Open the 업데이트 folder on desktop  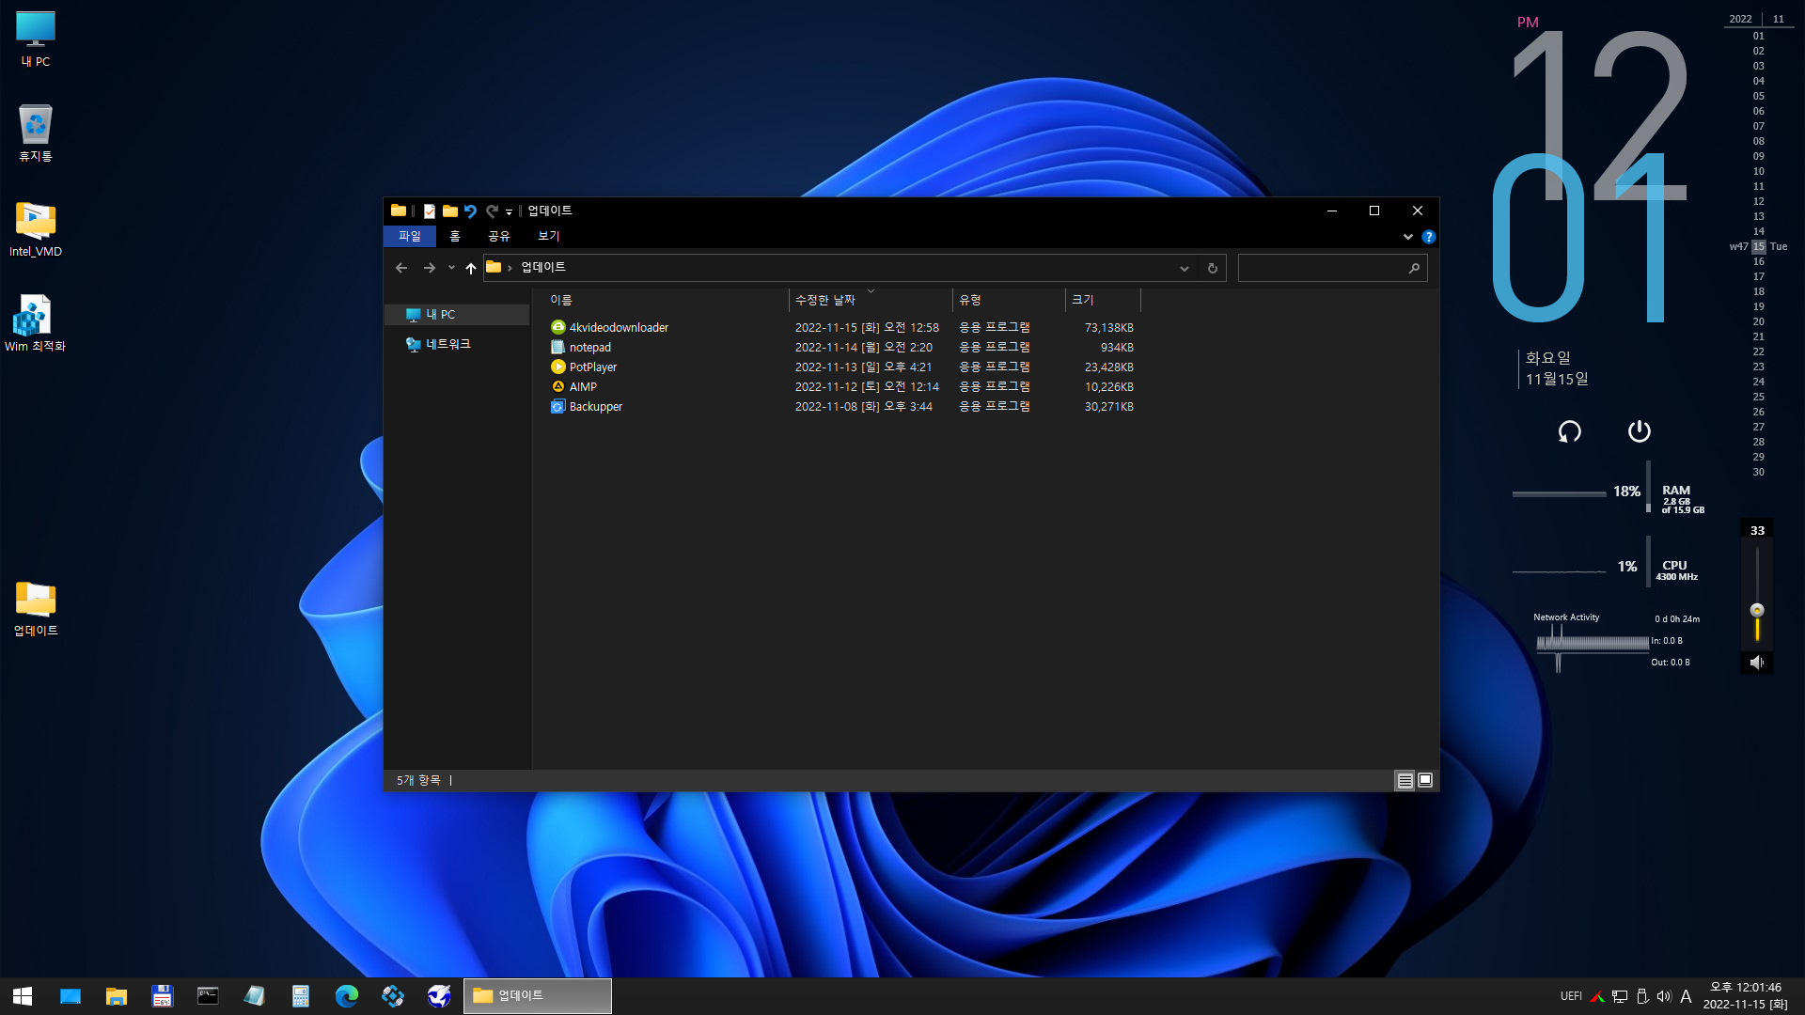click(36, 608)
